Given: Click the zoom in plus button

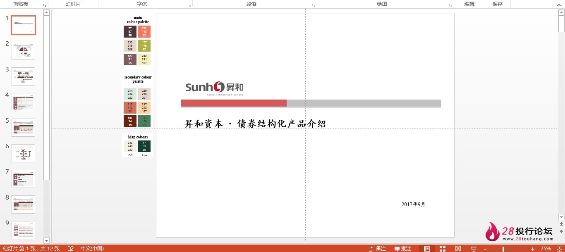Looking at the screenshot, I should [x=533, y=249].
